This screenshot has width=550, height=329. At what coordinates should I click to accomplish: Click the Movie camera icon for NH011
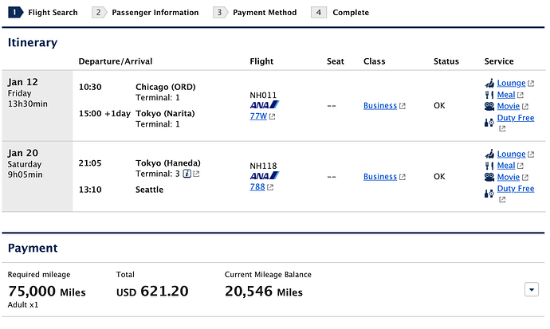489,106
